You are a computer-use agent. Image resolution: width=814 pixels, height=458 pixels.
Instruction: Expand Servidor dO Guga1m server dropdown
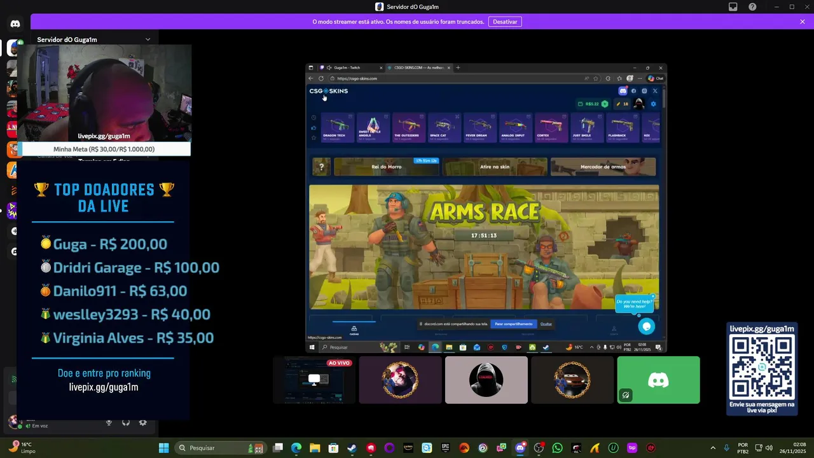(x=148, y=39)
